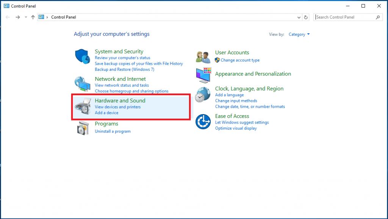The height and width of the screenshot is (219, 388).
Task: Click Add a language link
Action: (229, 95)
